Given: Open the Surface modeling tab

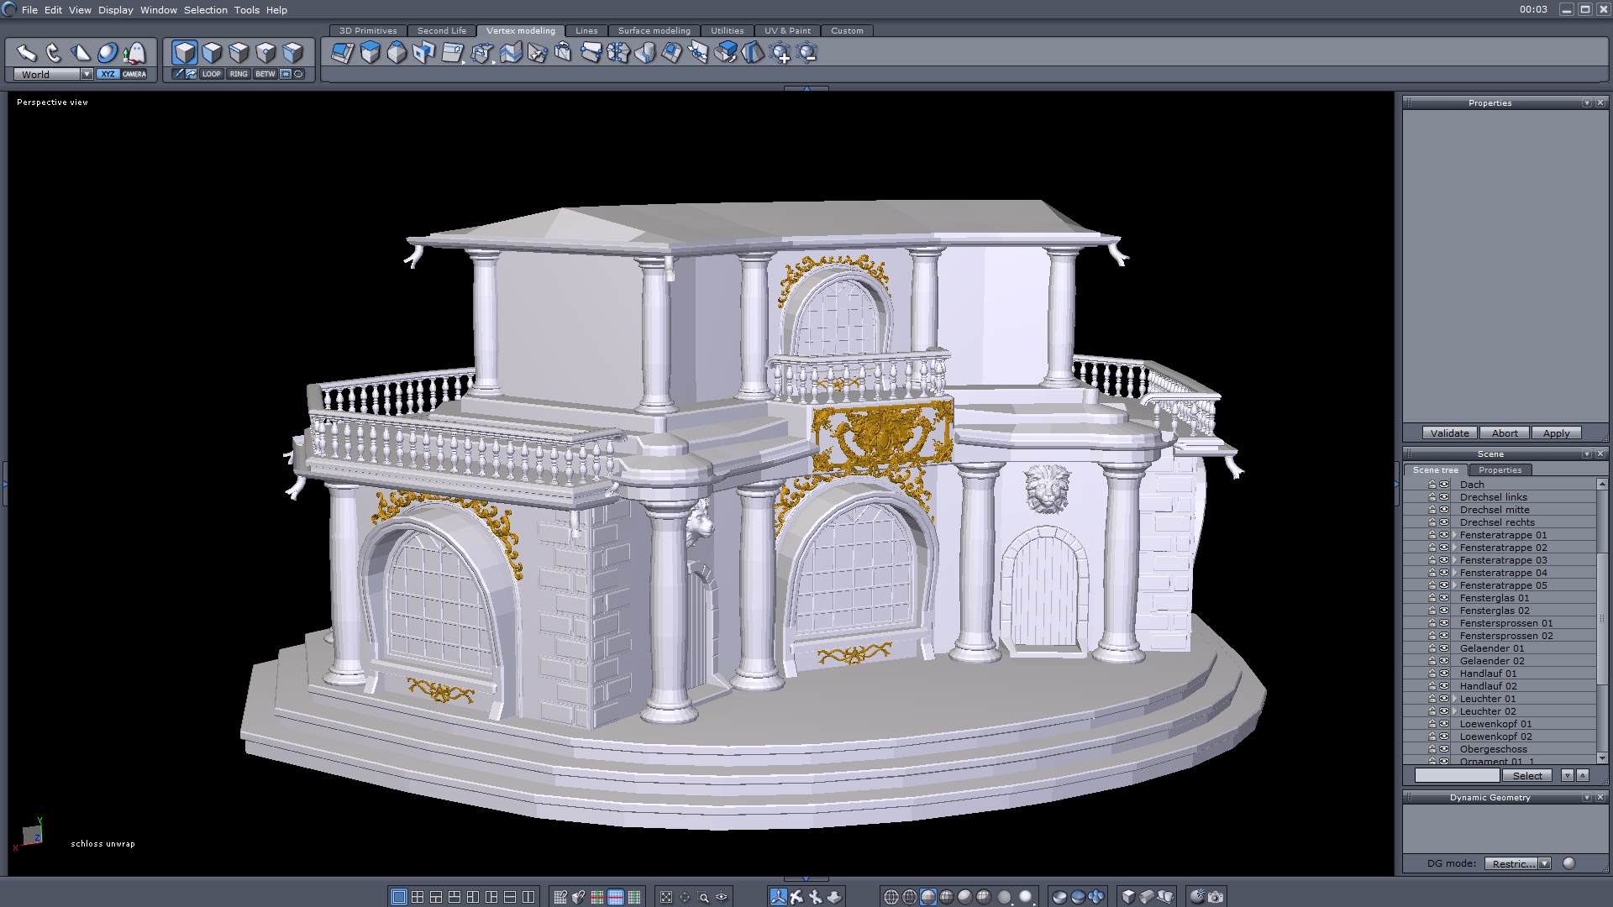Looking at the screenshot, I should click(x=654, y=31).
